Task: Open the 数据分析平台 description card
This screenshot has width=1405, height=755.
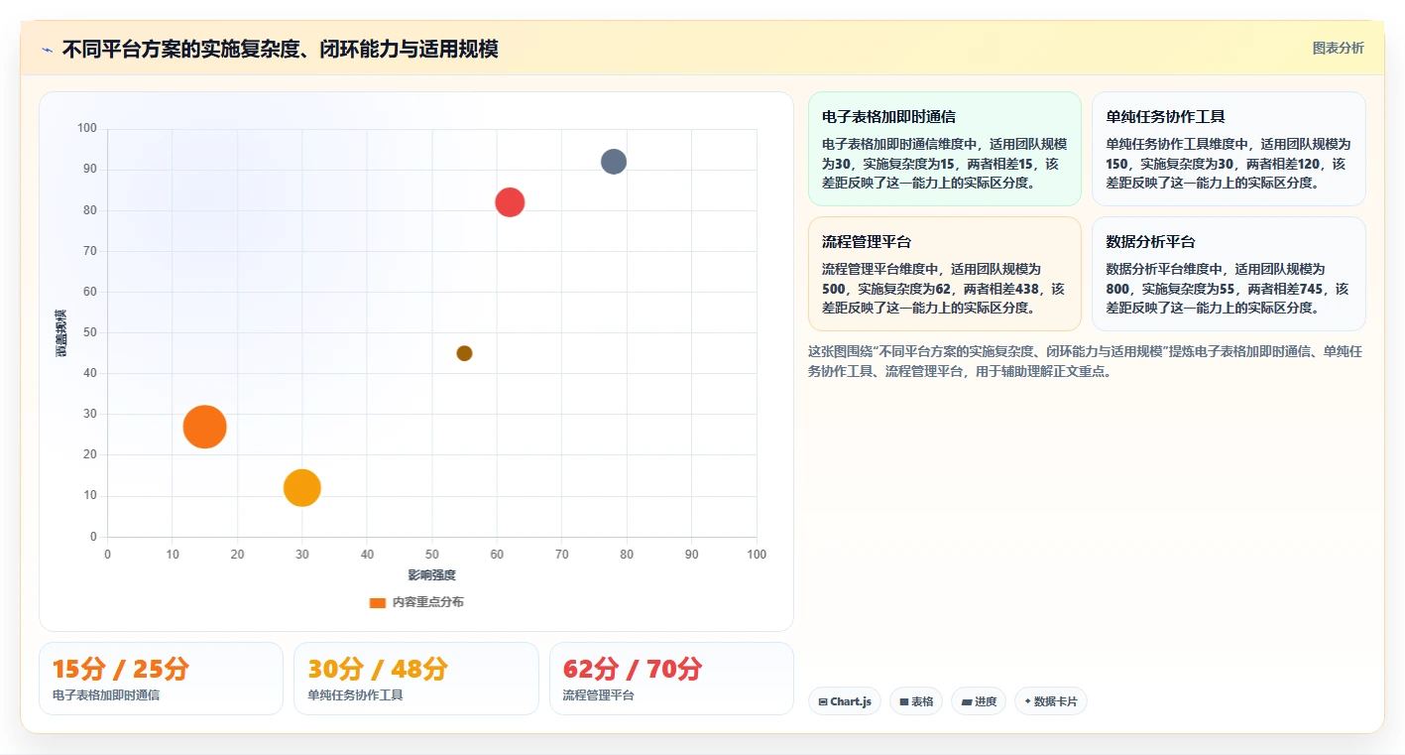Action: click(1229, 274)
